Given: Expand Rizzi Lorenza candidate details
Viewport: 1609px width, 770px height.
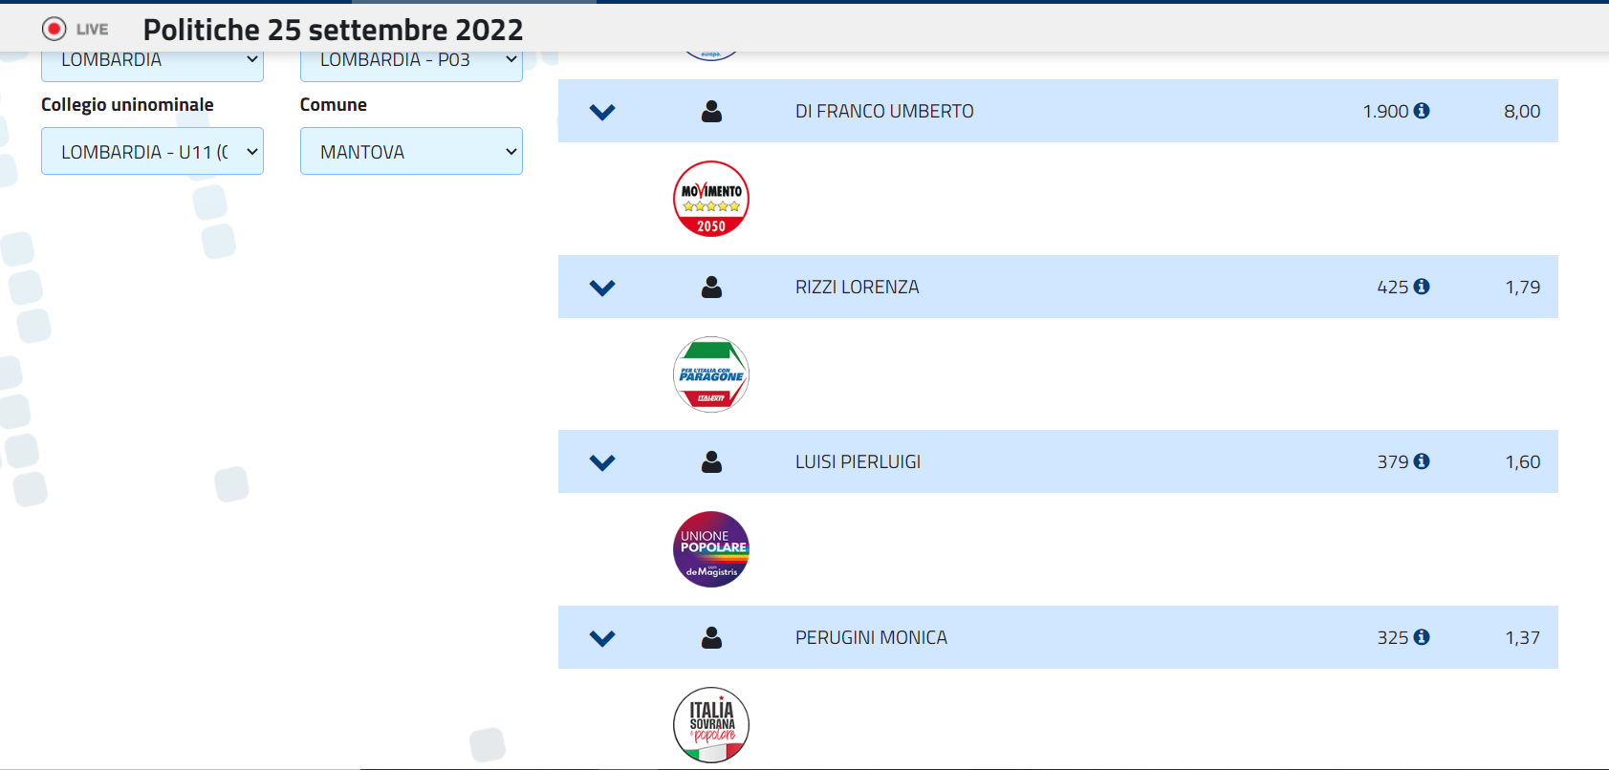Looking at the screenshot, I should 602,288.
